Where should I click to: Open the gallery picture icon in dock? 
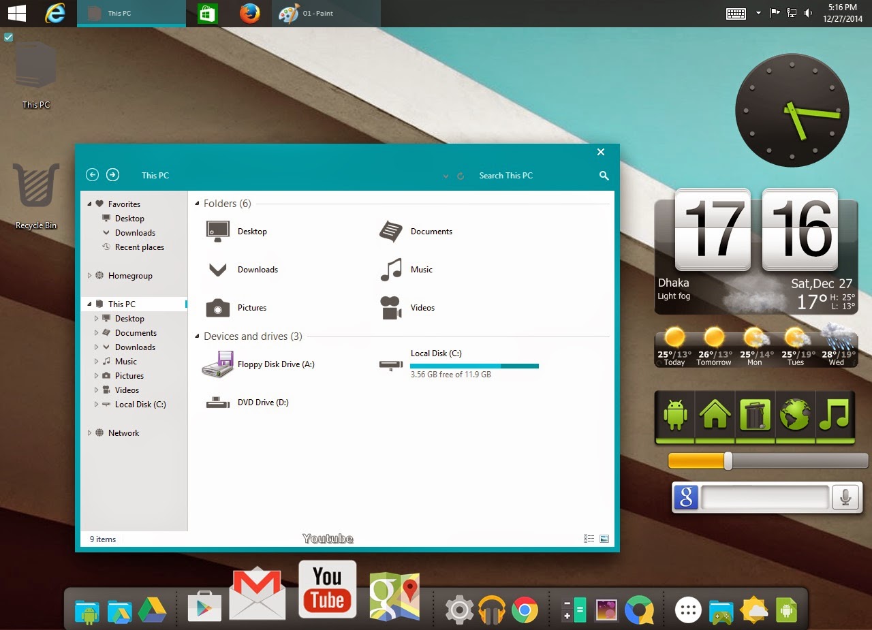[606, 610]
